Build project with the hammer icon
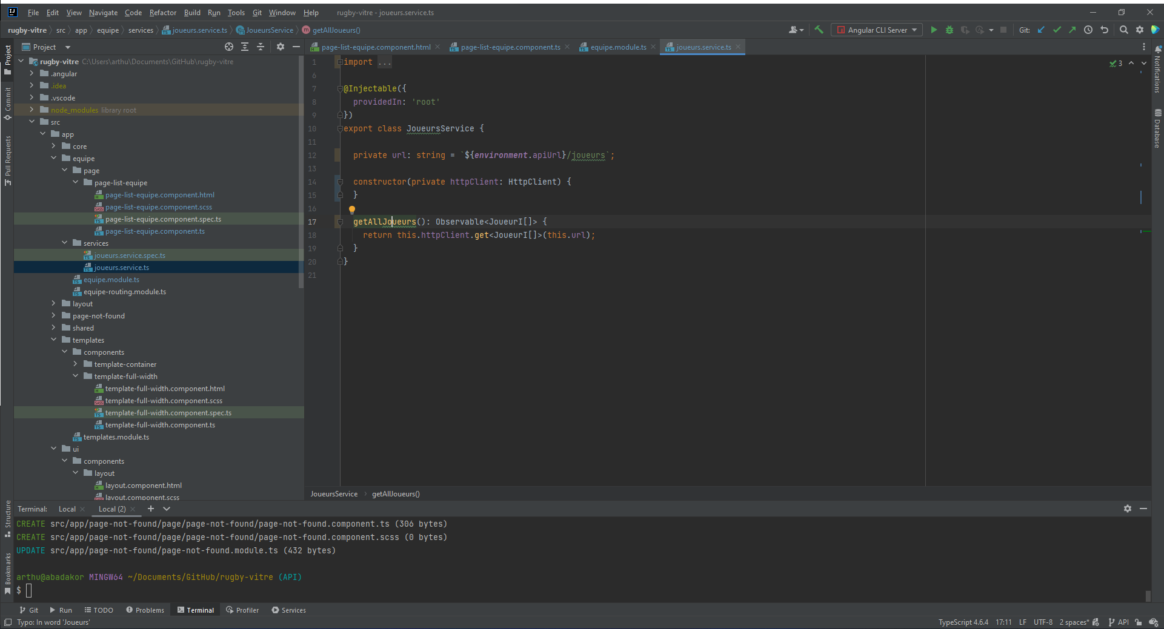 point(819,30)
